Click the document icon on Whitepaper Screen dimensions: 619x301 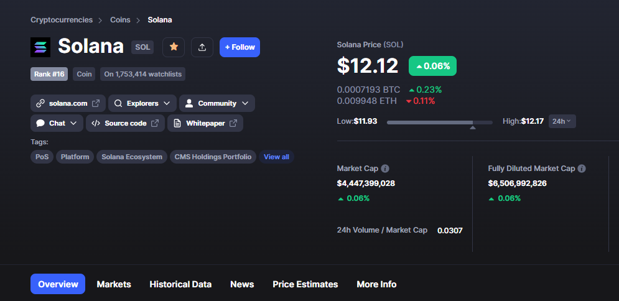tap(178, 123)
